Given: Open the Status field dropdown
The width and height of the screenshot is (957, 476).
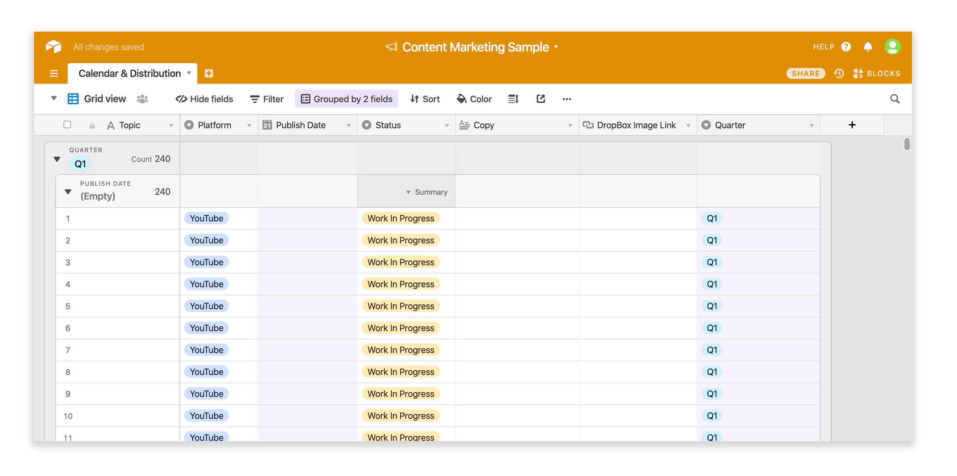Looking at the screenshot, I should pyautogui.click(x=447, y=126).
